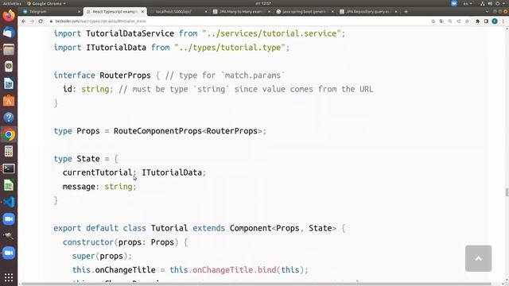509x286 pixels.
Task: Click the text "TutorialDataService" in the import line
Action: pyautogui.click(x=130, y=33)
